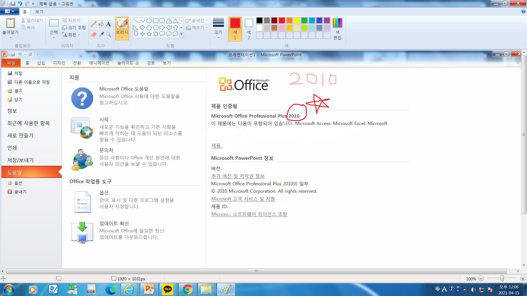Click the Paste clipboard icon in Paint

[10, 23]
